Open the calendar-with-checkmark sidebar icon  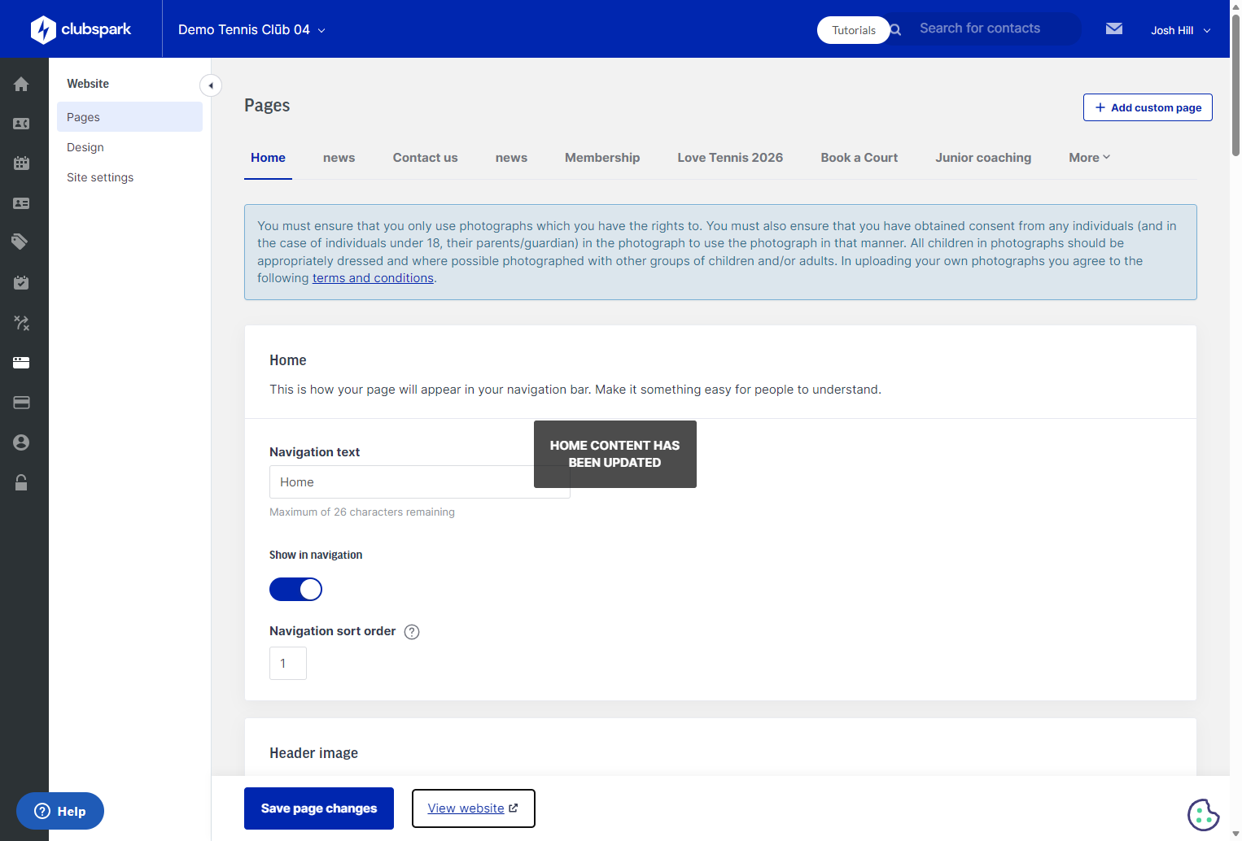(x=21, y=282)
